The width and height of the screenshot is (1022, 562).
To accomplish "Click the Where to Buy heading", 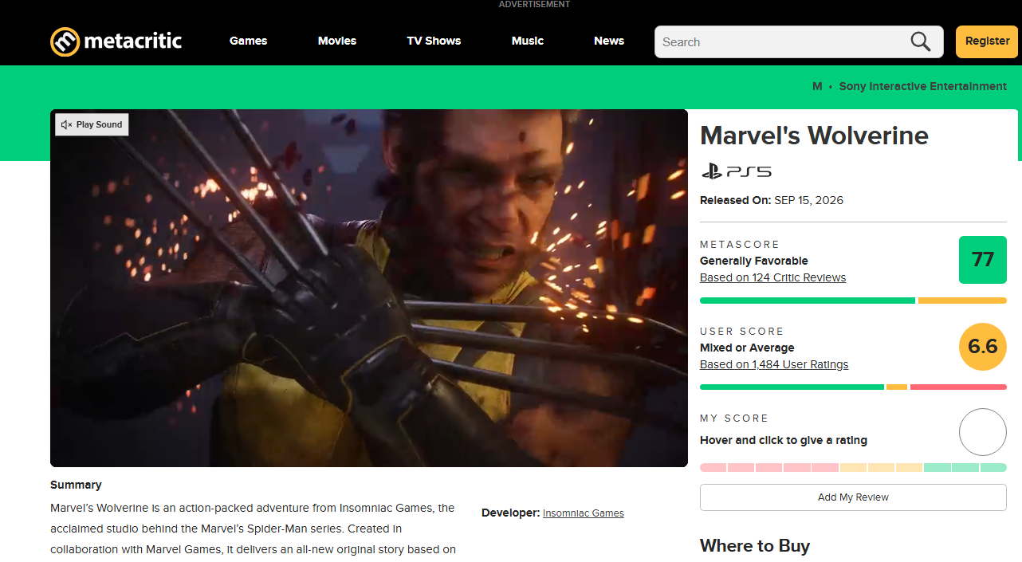I will [x=755, y=546].
